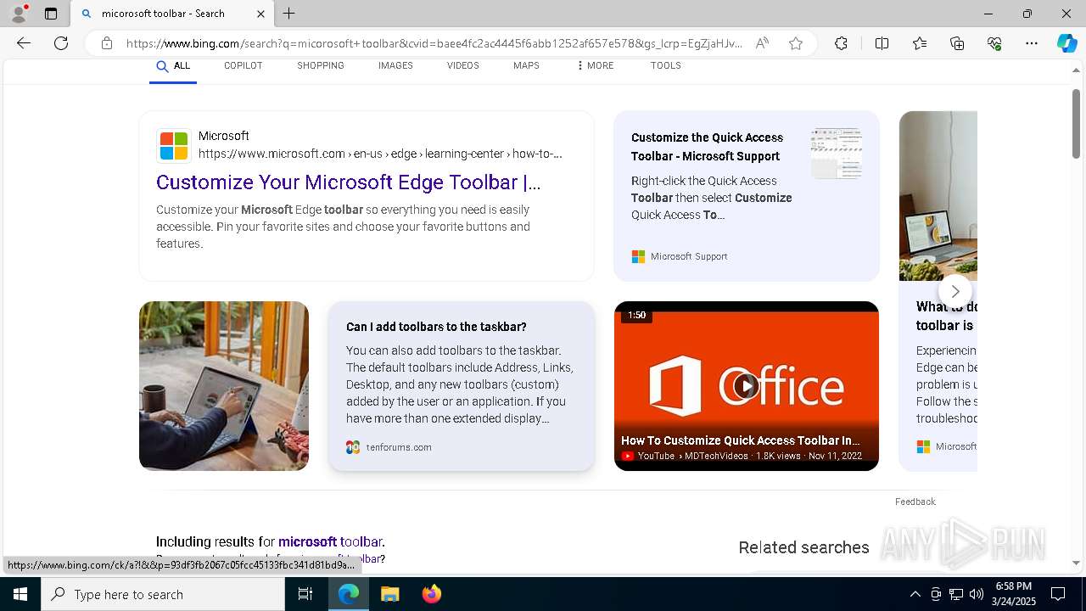Expand the MORE search categories menu
The image size is (1086, 611).
(x=595, y=66)
